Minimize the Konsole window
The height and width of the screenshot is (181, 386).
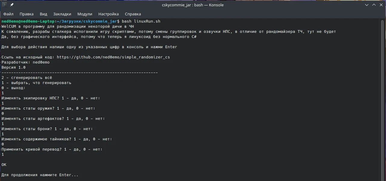(367, 5)
